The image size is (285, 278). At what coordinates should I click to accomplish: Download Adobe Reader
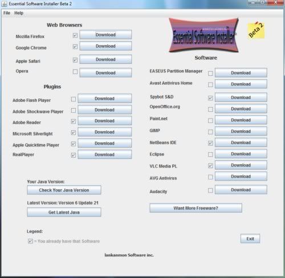(104, 121)
